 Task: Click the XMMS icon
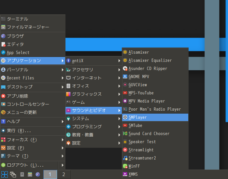(125, 174)
